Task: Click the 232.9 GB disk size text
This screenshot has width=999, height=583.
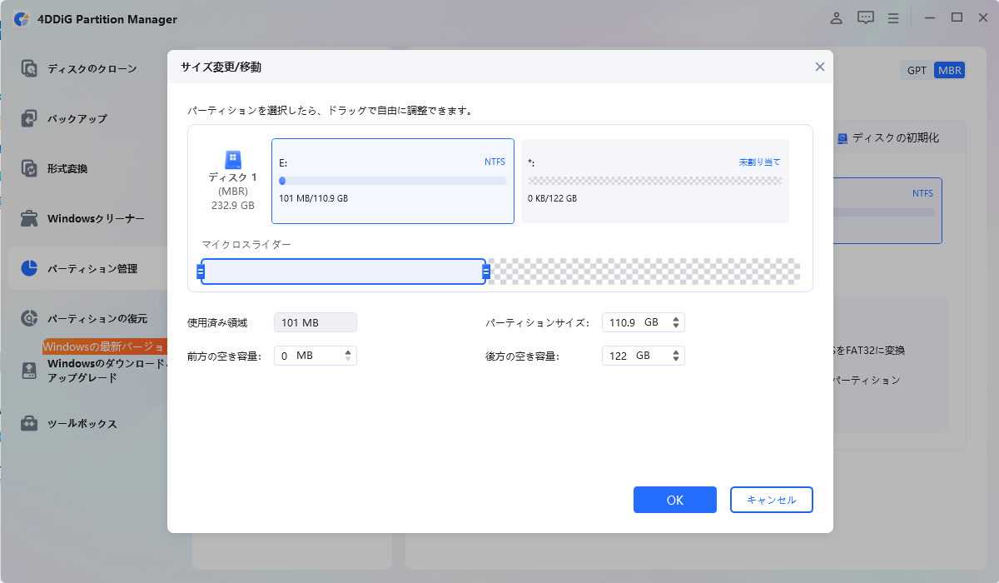Action: [233, 205]
